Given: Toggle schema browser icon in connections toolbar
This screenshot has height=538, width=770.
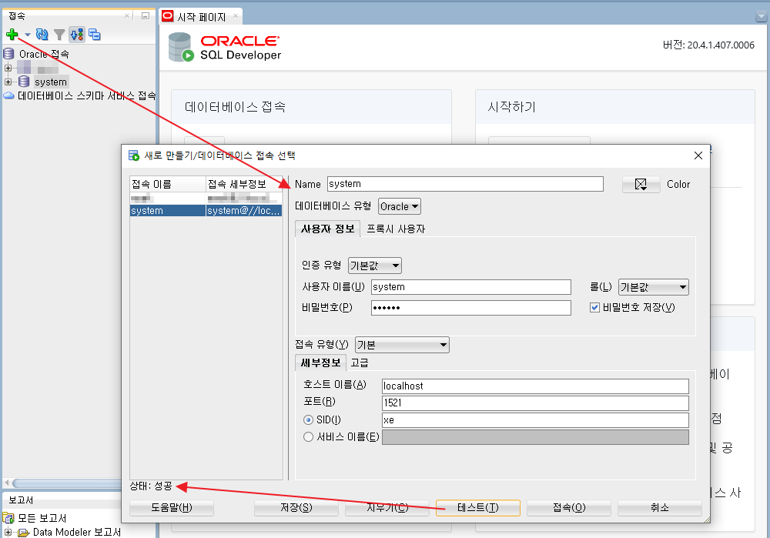Looking at the screenshot, I should click(x=76, y=35).
